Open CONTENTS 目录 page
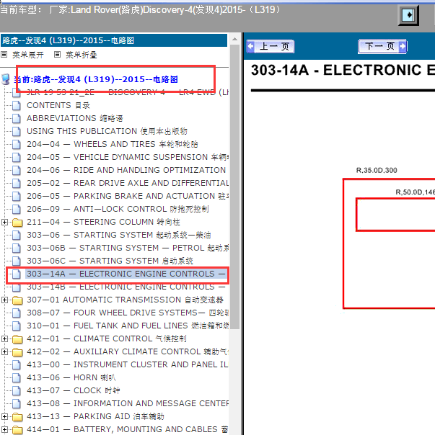 (58, 105)
